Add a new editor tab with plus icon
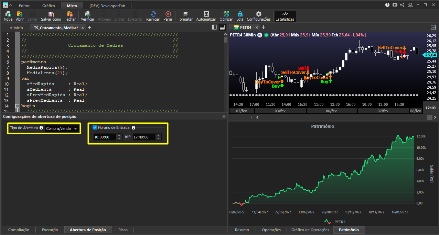Viewport: 439px width, 235px height. 89,27
